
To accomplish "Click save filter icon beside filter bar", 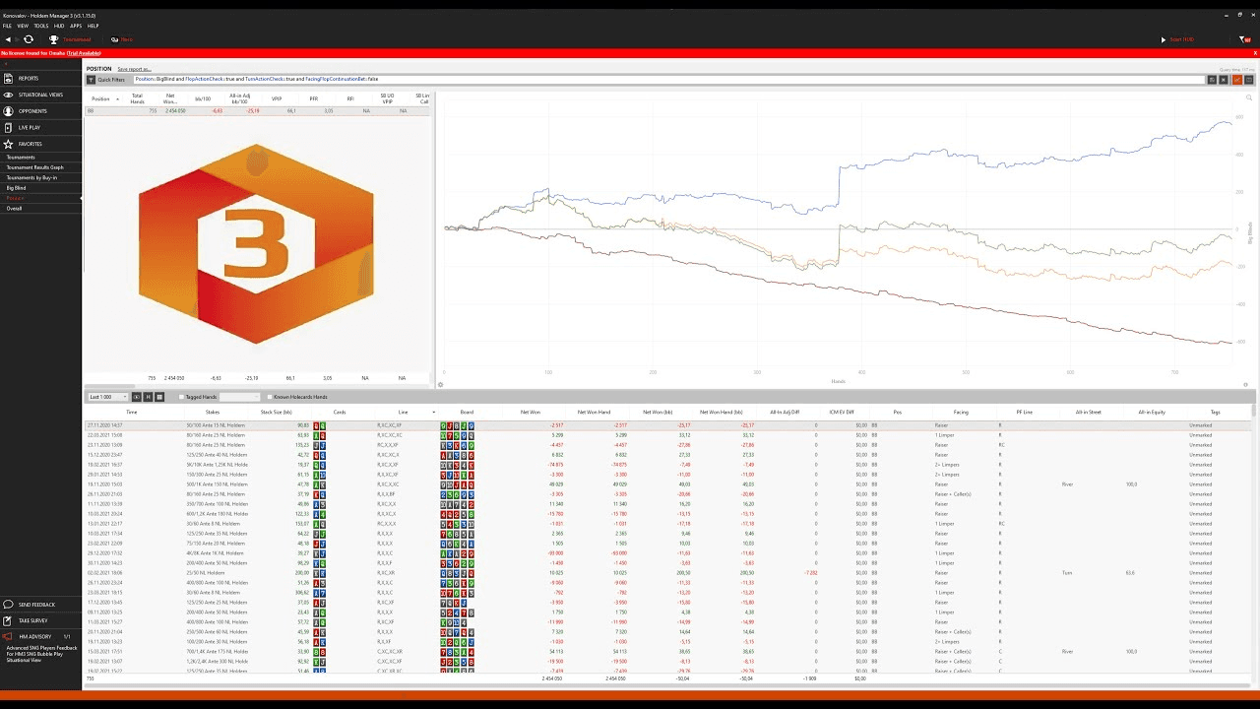I will point(1213,80).
